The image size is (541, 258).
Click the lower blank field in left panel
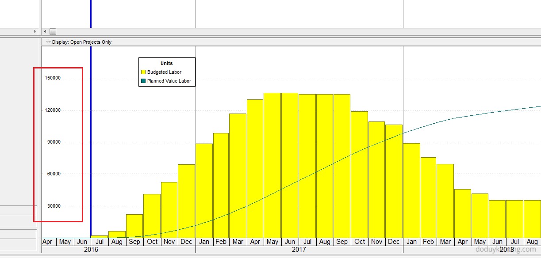pyautogui.click(x=18, y=234)
